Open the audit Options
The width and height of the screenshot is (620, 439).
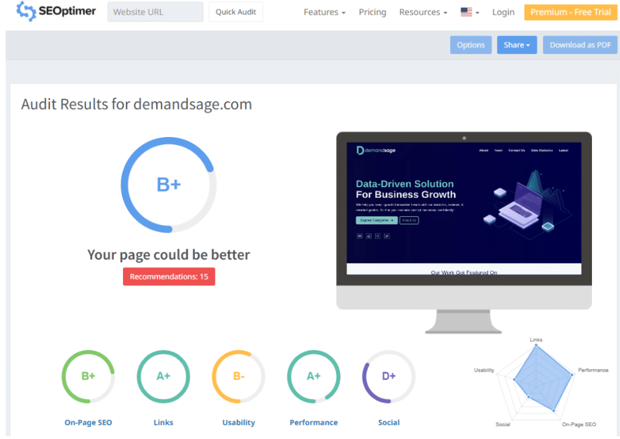pos(471,45)
